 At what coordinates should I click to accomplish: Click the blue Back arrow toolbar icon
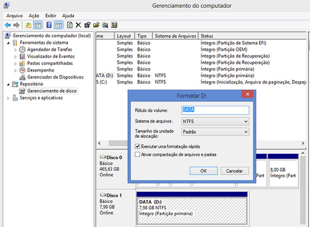(8, 25)
